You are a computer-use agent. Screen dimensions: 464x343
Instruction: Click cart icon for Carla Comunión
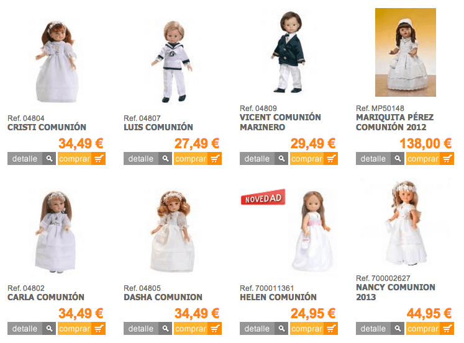point(99,329)
